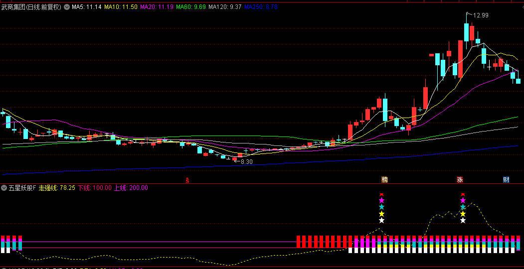Select the MA20: 11.19 indicator label
The image size is (524, 269).
pos(157,6)
